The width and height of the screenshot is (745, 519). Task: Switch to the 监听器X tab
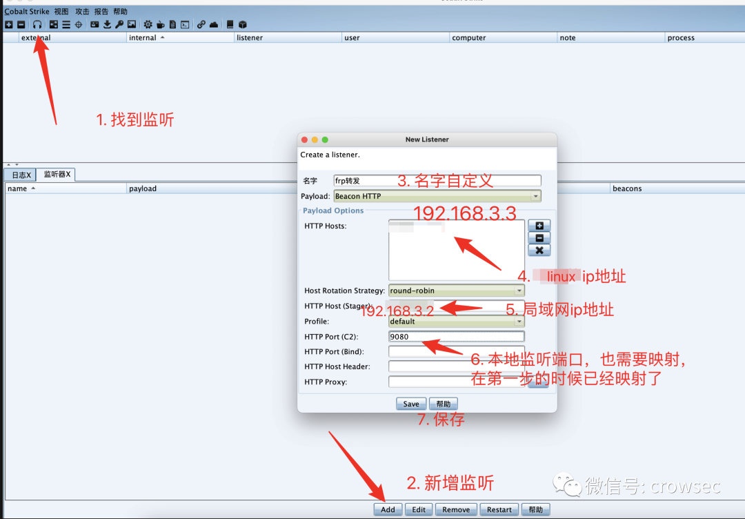pos(56,175)
